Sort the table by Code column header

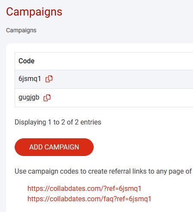(27, 61)
